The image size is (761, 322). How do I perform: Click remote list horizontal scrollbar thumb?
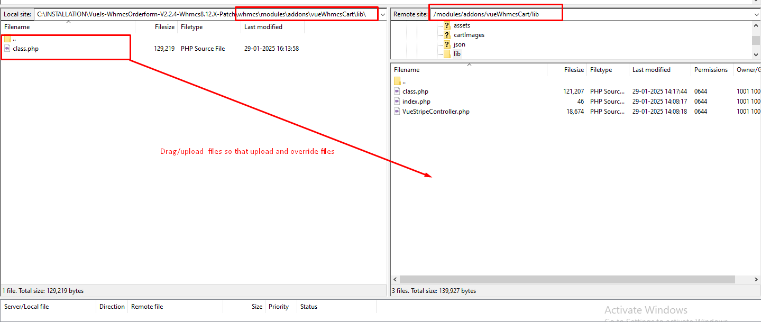coord(567,279)
